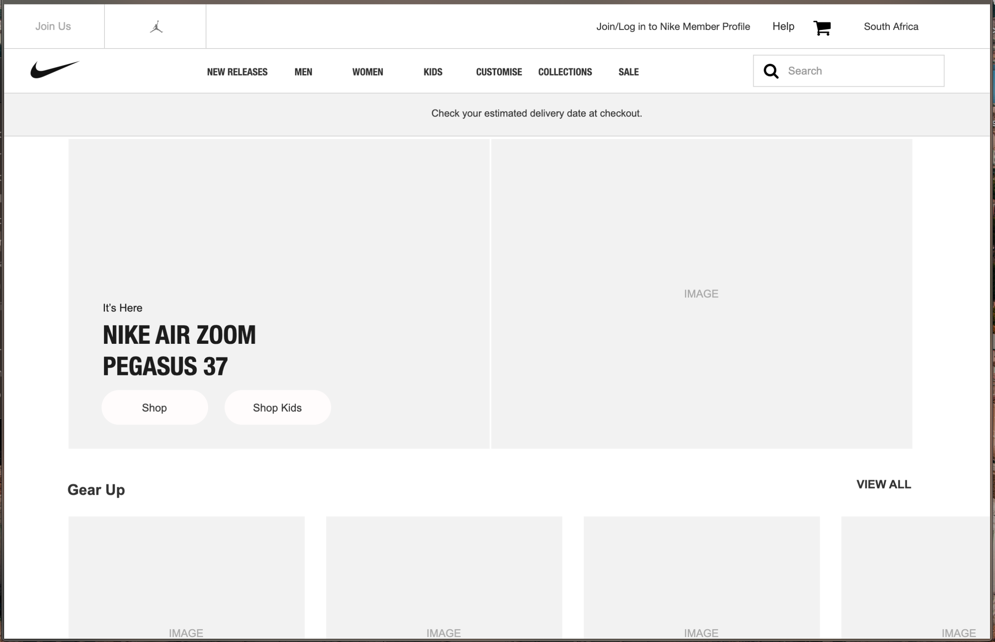This screenshot has width=995, height=642.
Task: Click the Nike swoosh logo
Action: point(55,69)
